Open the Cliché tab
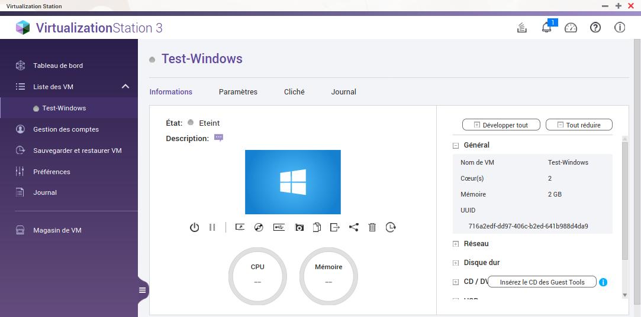 294,92
